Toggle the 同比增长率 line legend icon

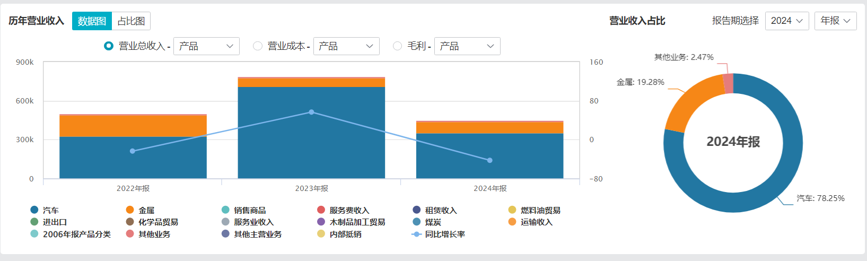(x=416, y=234)
